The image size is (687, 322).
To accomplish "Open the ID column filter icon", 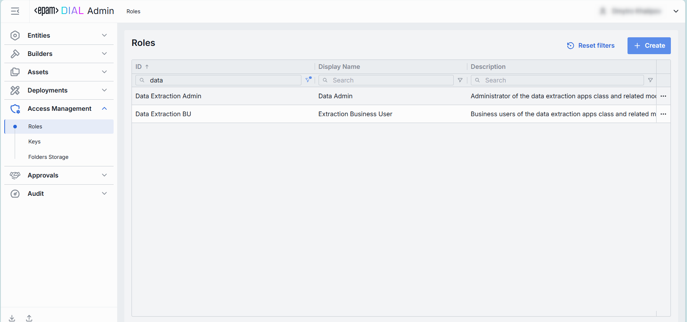I will click(308, 80).
